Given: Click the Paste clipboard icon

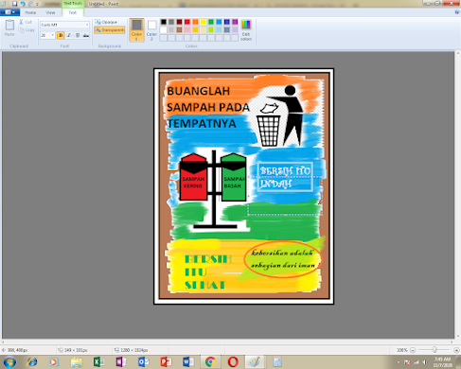Looking at the screenshot, I should click(x=9, y=27).
